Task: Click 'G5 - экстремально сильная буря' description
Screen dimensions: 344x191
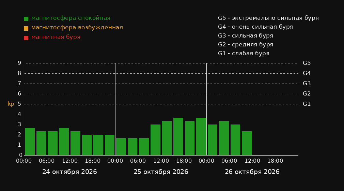Action: point(268,18)
